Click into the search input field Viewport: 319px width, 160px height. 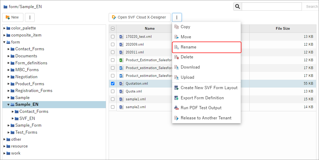(271, 7)
